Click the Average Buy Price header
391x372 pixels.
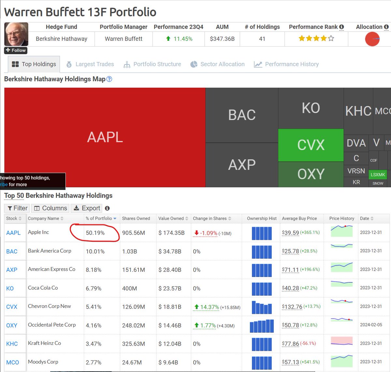coord(299,218)
